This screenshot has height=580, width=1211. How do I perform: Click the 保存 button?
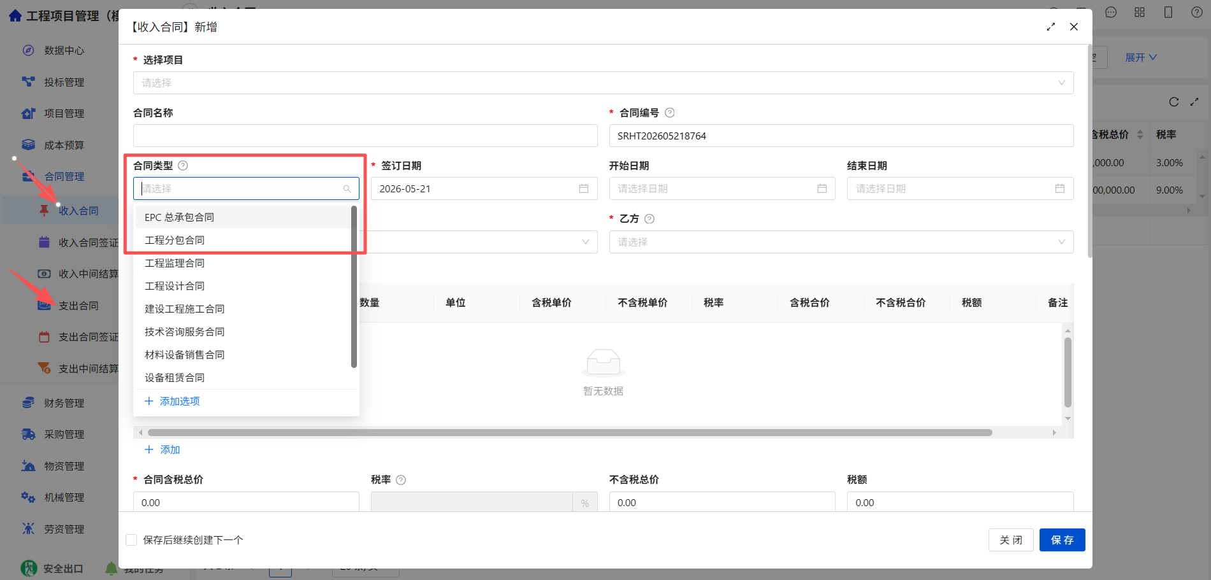[x=1062, y=540]
